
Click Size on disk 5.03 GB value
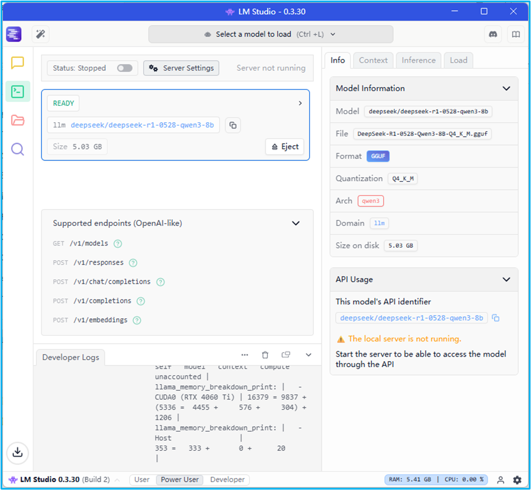coord(400,246)
